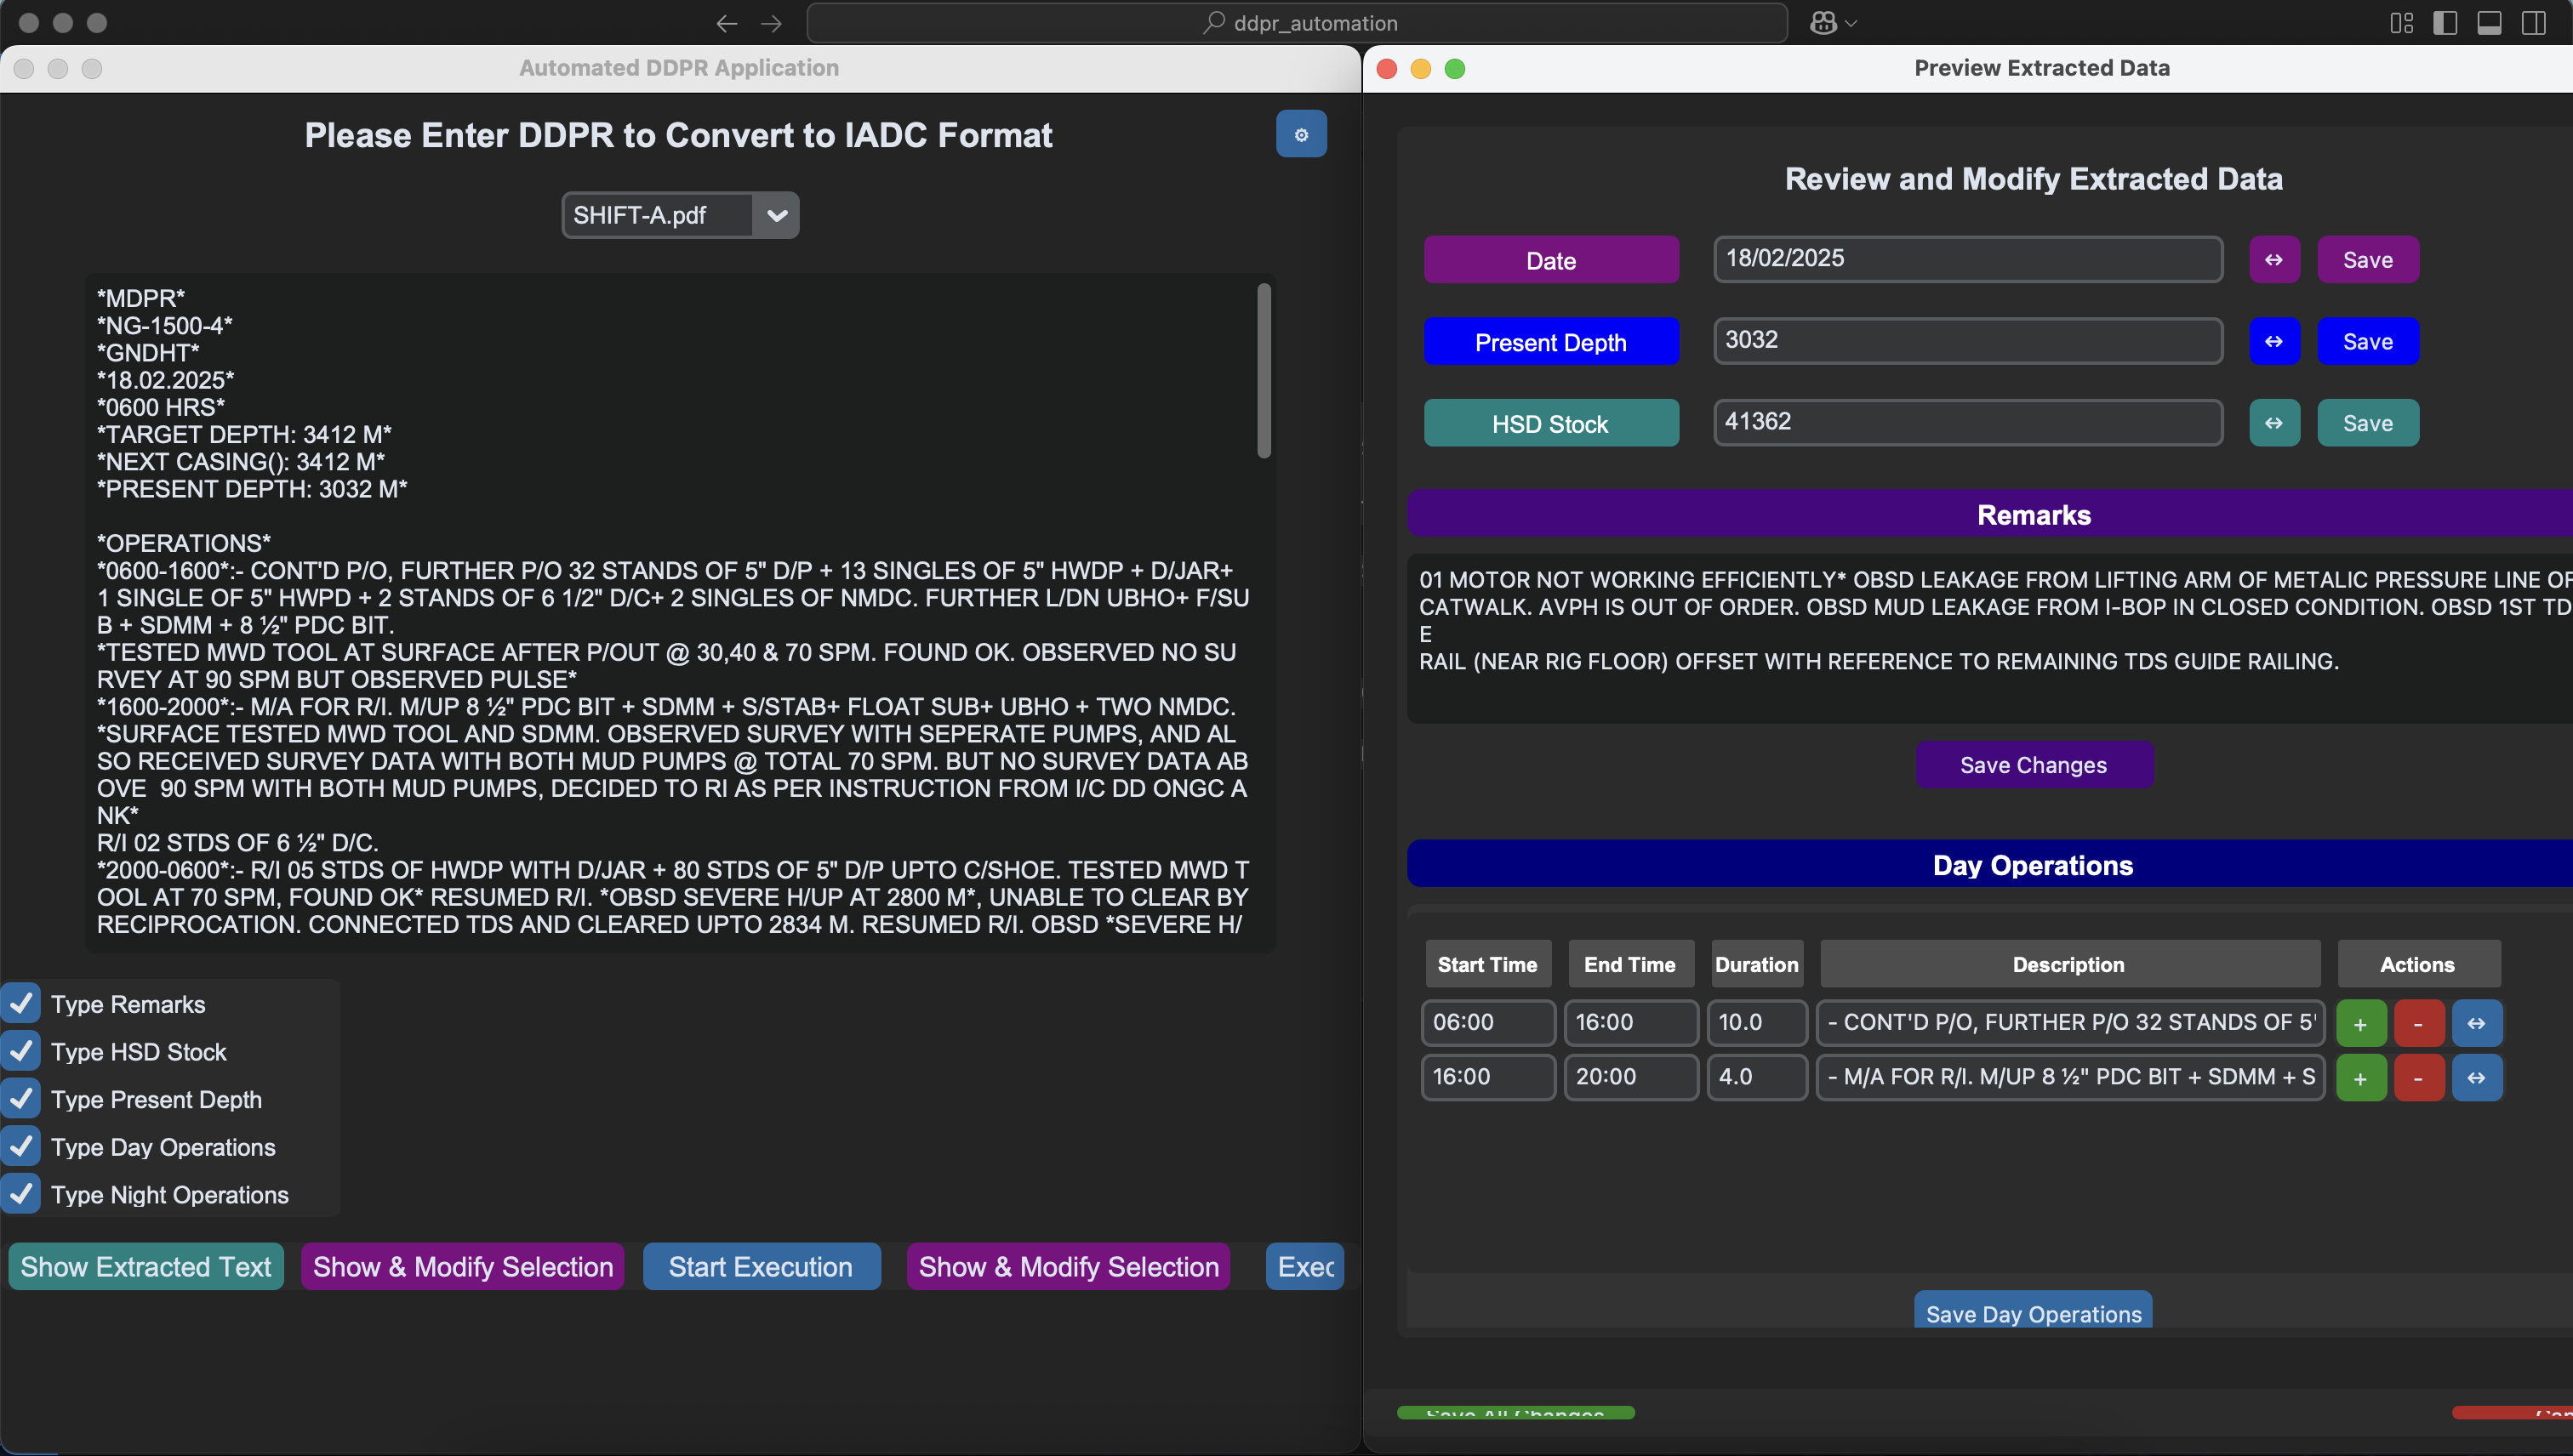Toggle the Type HSD Stock checkbox

pos(22,1051)
